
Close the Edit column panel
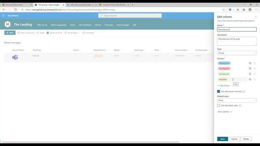tap(256, 17)
